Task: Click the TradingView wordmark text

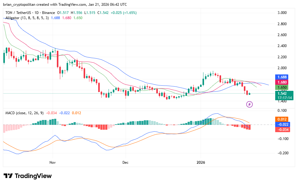Action: pyautogui.click(x=34, y=176)
